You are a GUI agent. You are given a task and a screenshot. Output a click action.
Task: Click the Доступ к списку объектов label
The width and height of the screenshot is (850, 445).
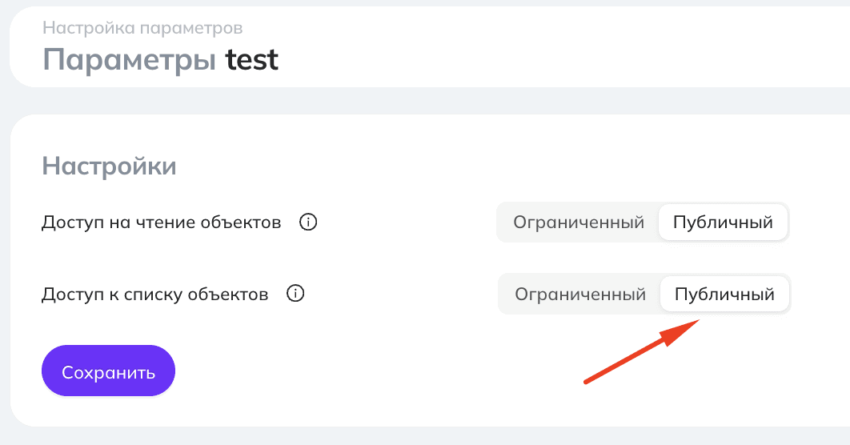[155, 295]
